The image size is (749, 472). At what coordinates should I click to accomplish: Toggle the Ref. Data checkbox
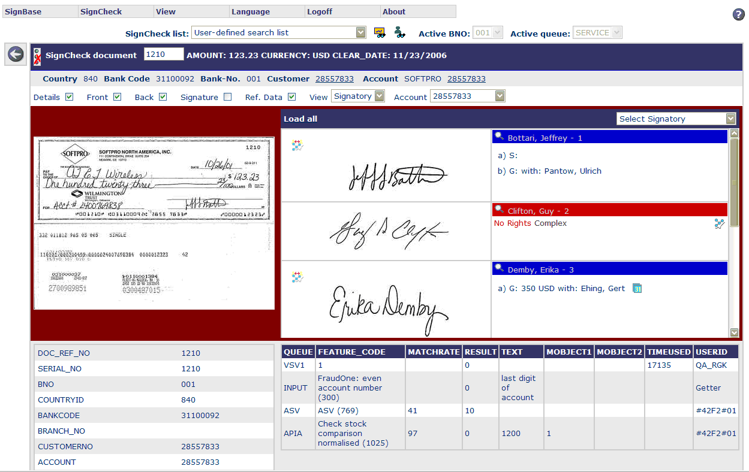click(x=291, y=97)
